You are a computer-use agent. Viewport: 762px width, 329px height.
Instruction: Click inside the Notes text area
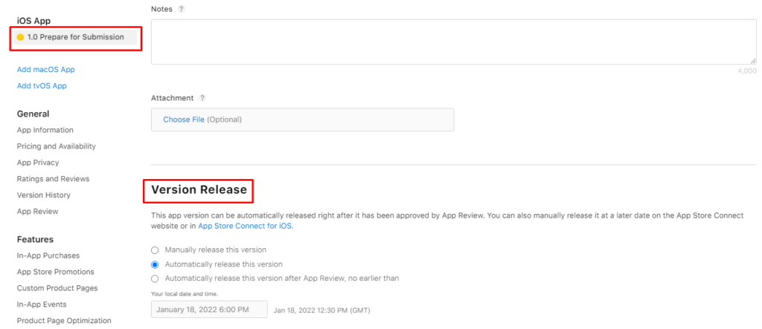click(454, 42)
